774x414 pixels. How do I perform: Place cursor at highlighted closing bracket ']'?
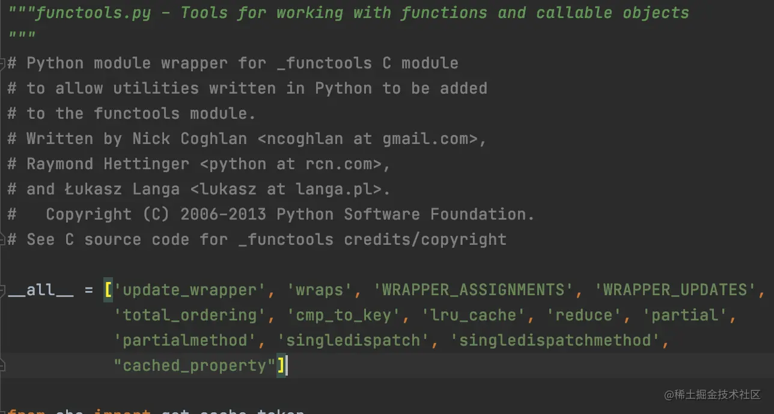[x=281, y=365]
